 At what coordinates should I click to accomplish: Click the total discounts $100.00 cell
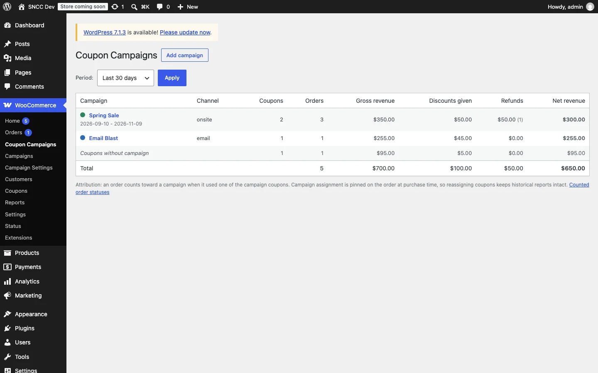(461, 168)
